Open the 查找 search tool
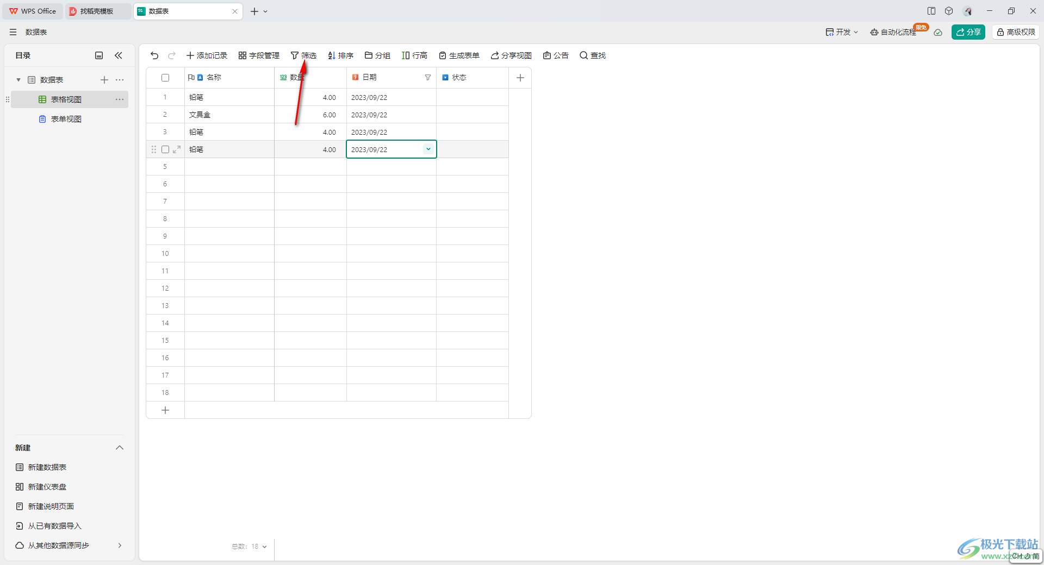Screen dimensions: 1044x565 pyautogui.click(x=593, y=55)
